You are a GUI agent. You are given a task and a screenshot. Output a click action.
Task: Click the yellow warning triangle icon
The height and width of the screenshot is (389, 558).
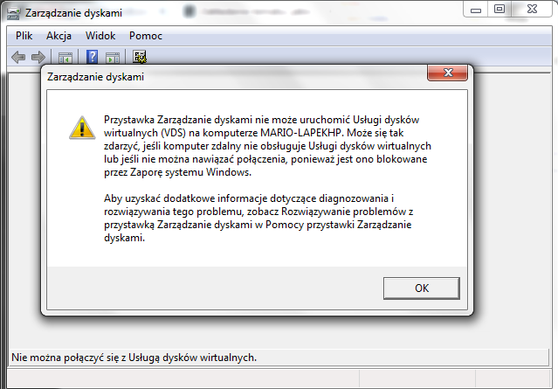pos(82,128)
